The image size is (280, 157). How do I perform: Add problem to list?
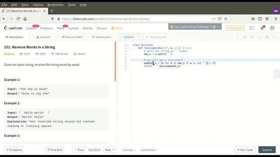point(59,54)
